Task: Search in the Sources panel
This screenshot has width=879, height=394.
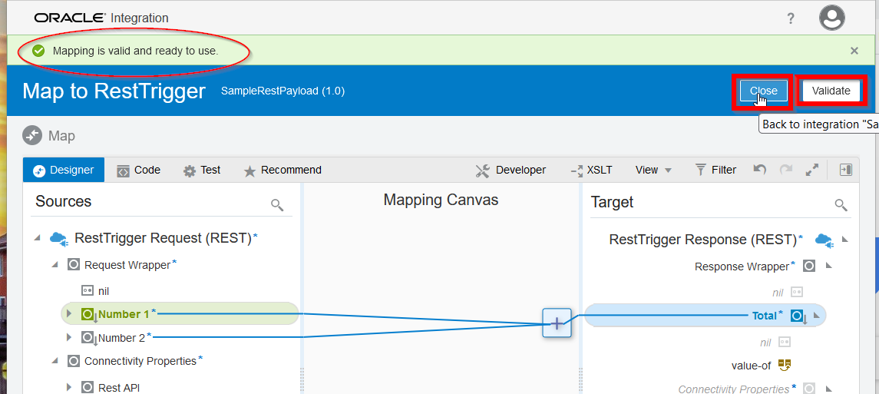Action: [277, 204]
